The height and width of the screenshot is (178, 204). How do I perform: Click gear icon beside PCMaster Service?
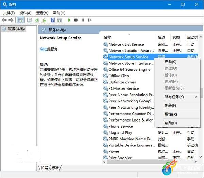[105, 88]
